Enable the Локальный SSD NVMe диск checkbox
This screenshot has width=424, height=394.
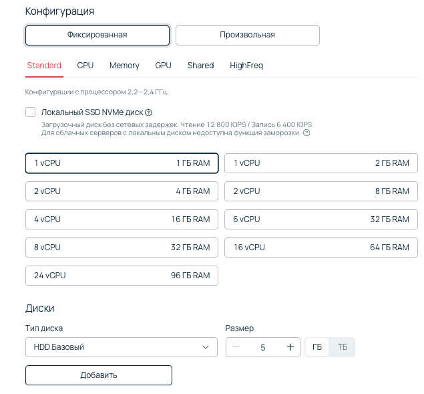click(x=31, y=112)
